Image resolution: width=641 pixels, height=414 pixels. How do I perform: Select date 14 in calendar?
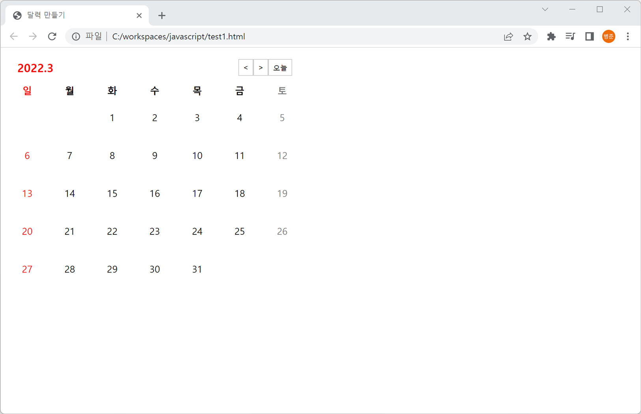coord(70,193)
